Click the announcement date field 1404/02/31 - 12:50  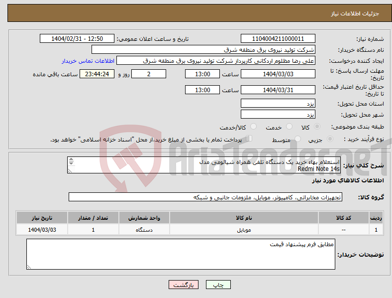coord(77,38)
